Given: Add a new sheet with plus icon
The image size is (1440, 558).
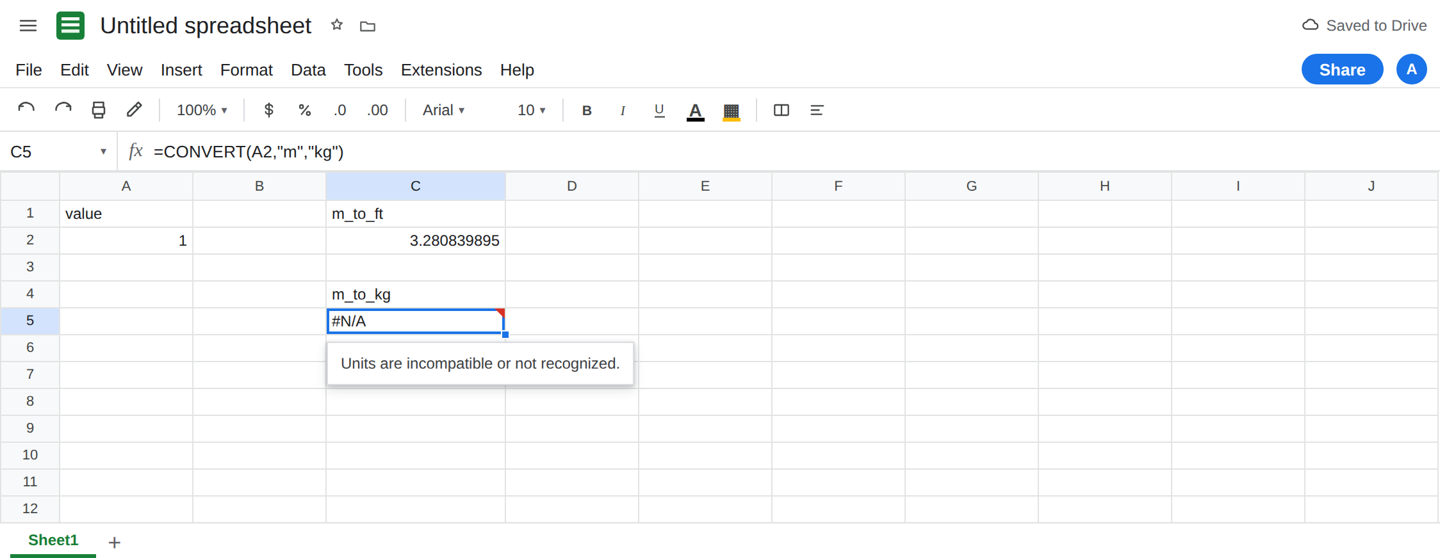Looking at the screenshot, I should click(x=115, y=543).
